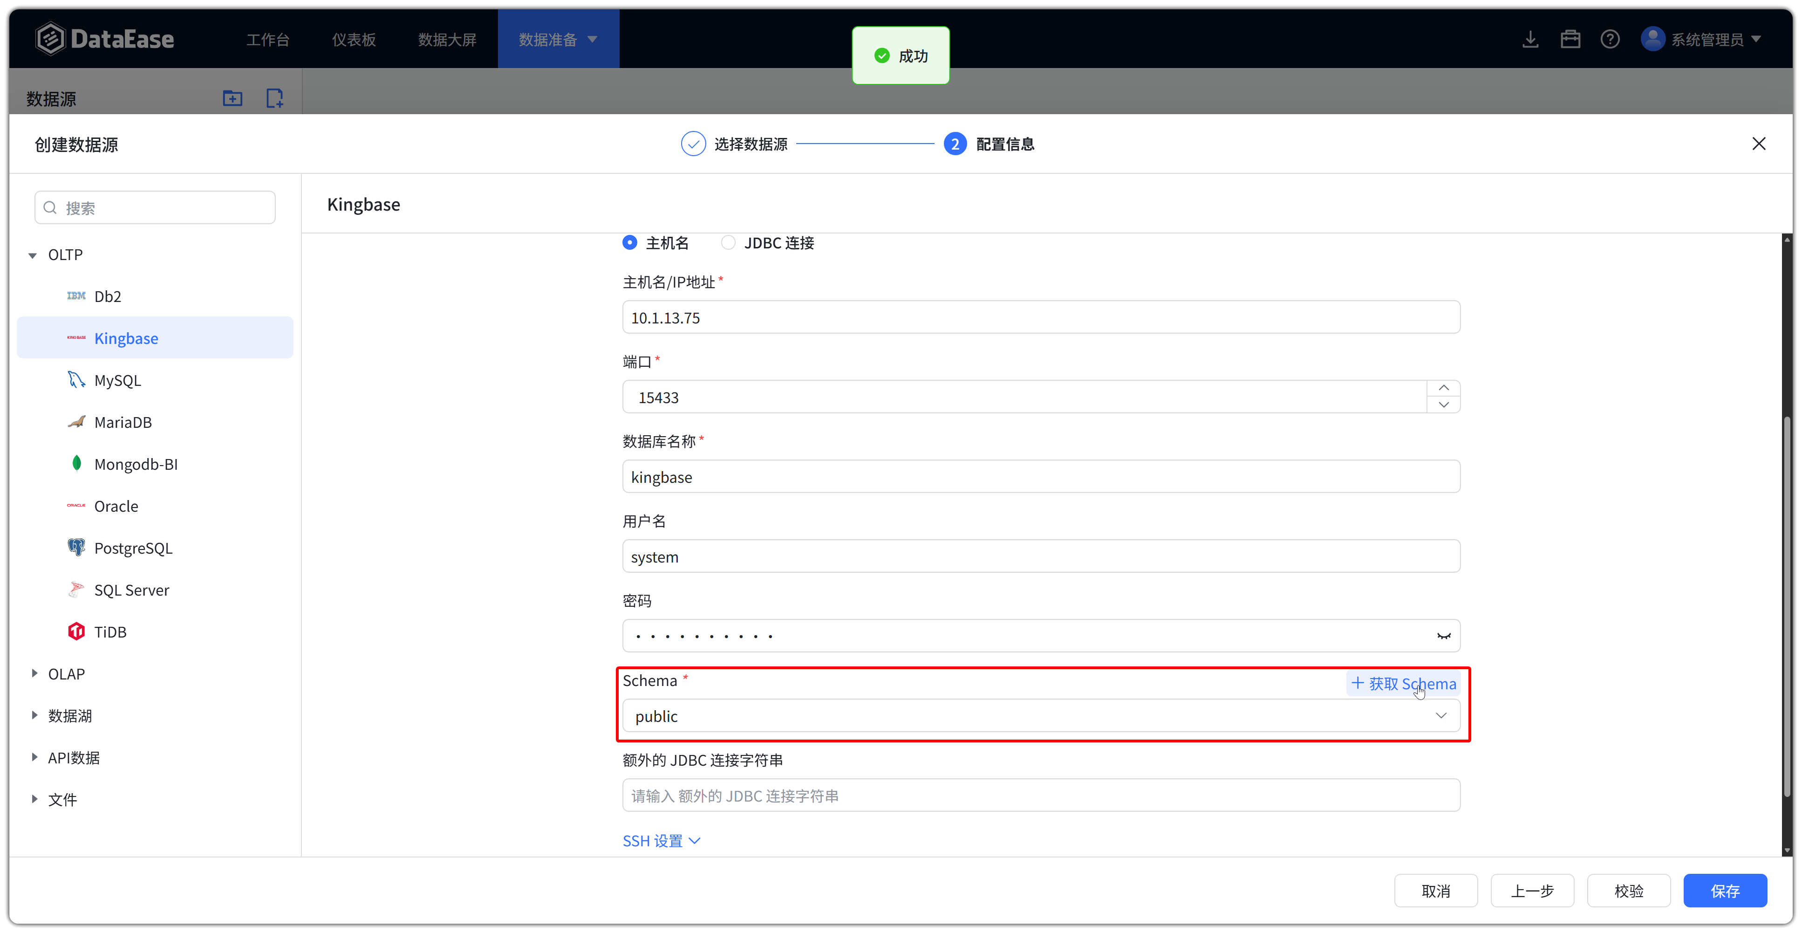Open the Schema dropdown showing public
This screenshot has width=1802, height=933.
[x=1041, y=716]
